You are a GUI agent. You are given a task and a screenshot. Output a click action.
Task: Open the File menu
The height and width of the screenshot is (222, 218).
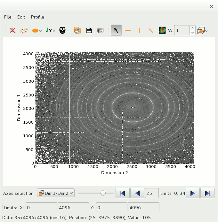coord(8,17)
